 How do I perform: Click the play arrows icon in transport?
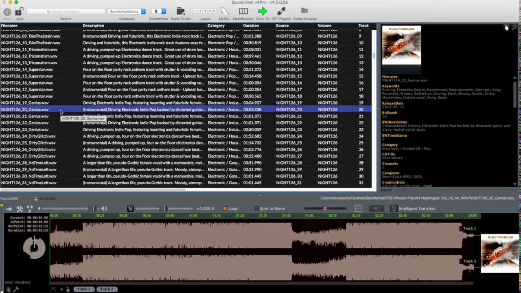(x=9, y=209)
